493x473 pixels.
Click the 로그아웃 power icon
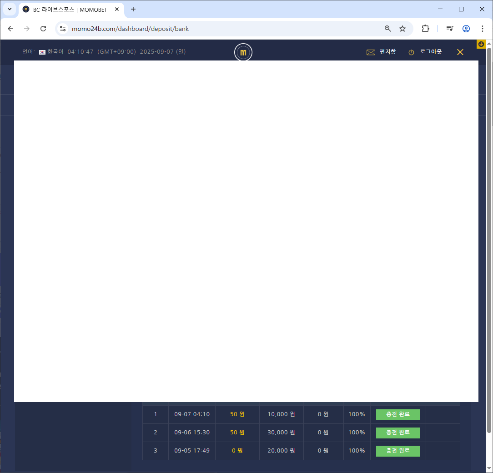[411, 52]
